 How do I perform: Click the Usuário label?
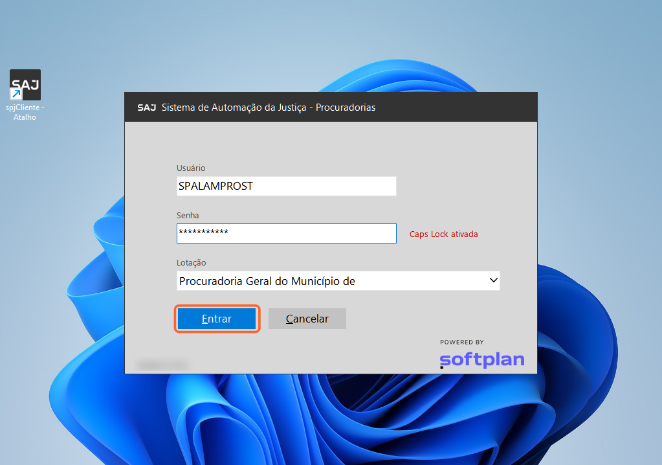[190, 168]
